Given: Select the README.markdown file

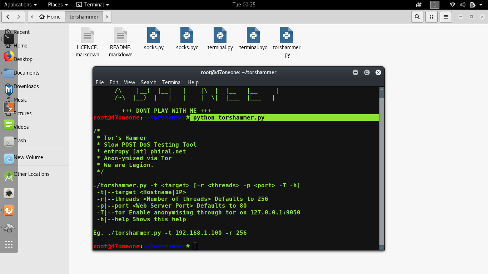Looking at the screenshot, I should point(121,42).
